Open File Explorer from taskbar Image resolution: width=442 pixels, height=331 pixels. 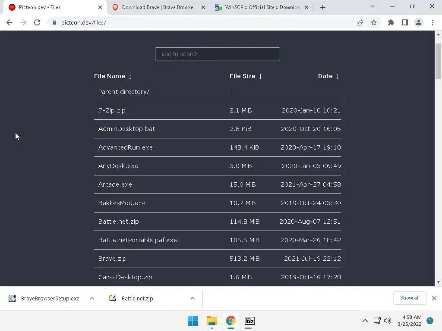pos(212,321)
